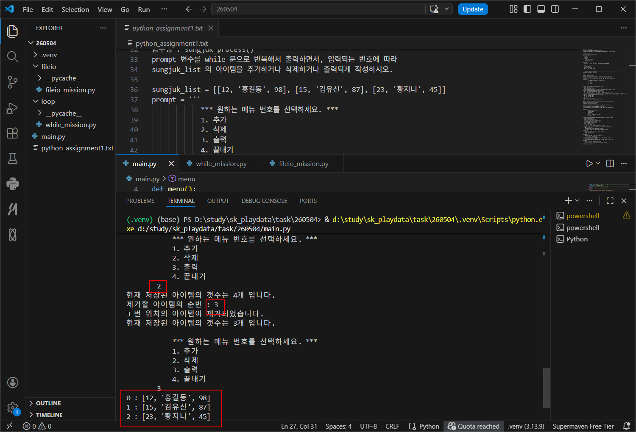Kill the terminal panel with close icon
The image size is (636, 432).
pyautogui.click(x=624, y=201)
